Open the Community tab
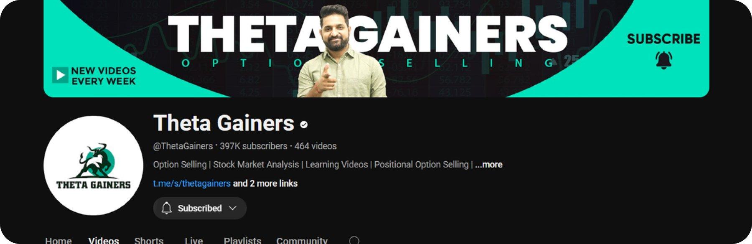Screen dimensions: 752x244 (x=302, y=241)
